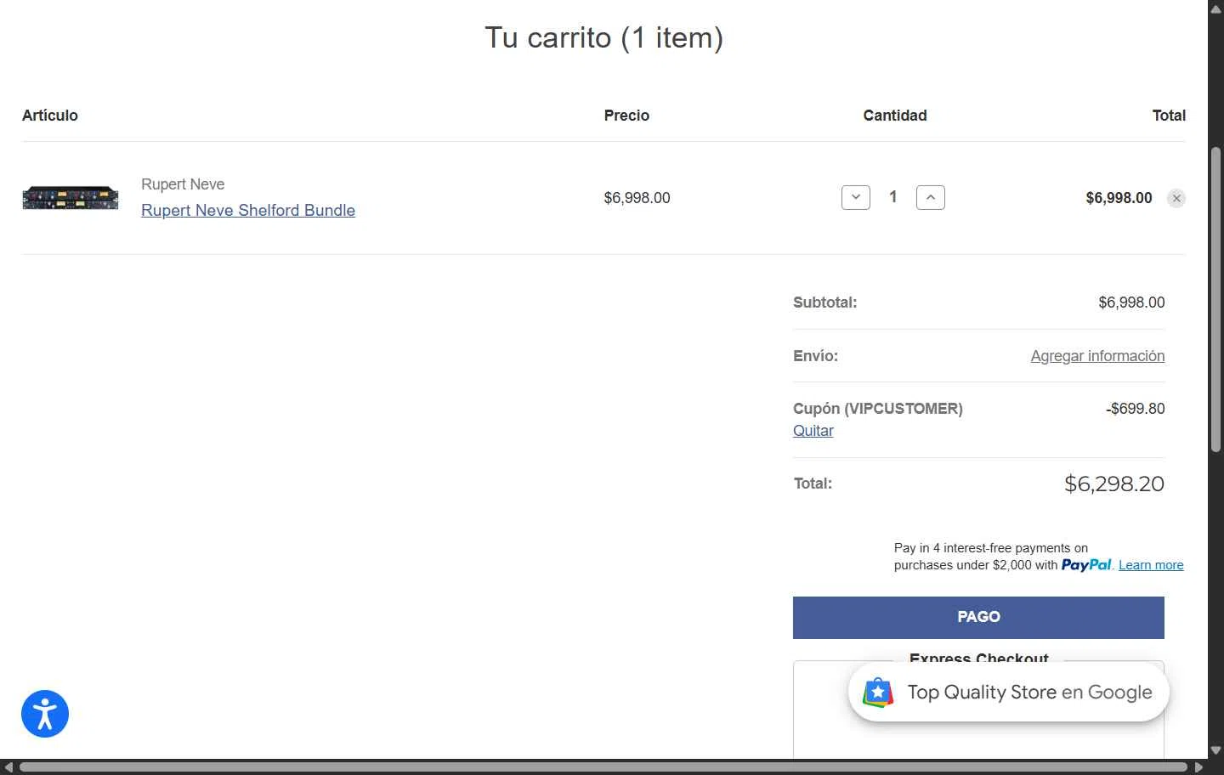1224x775 pixels.
Task: Click the scroll down arrow
Action: [x=1215, y=750]
